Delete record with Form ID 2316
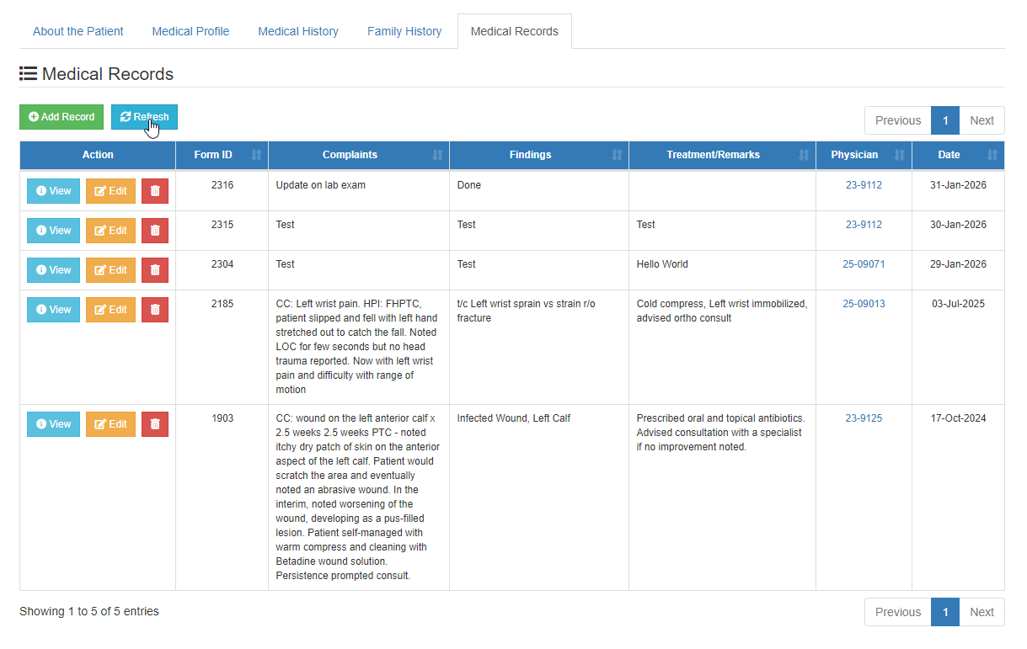Viewport: 1027px width, 649px height. coord(155,191)
